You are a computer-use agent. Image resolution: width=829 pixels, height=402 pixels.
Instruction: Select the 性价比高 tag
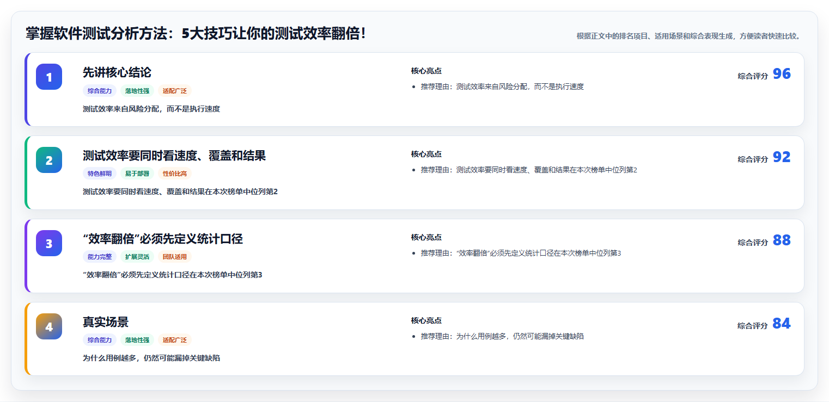[175, 174]
